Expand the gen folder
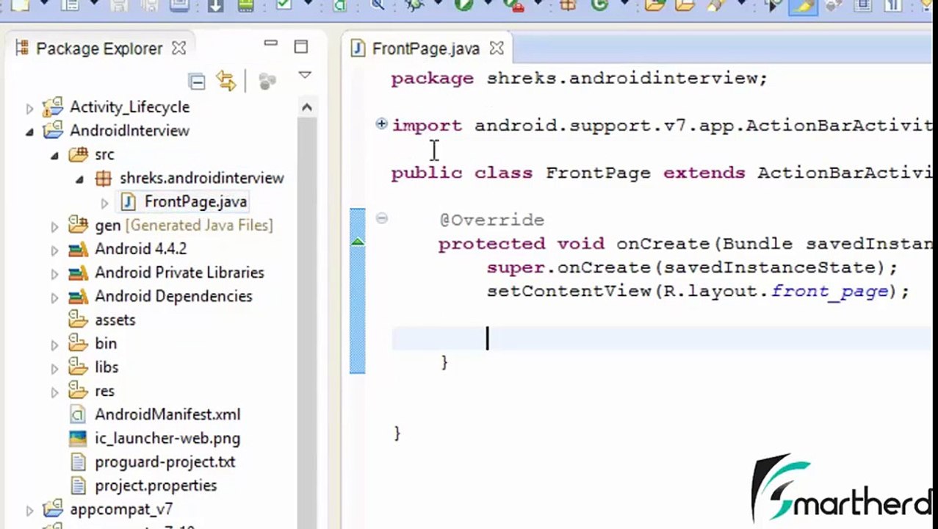 pyautogui.click(x=54, y=226)
